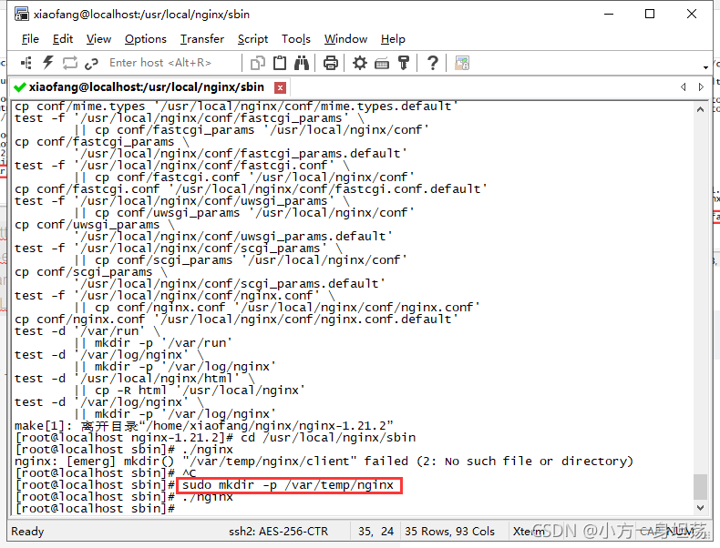Open the Session Manager toolbar icon
The height and width of the screenshot is (548, 720).
point(26,63)
